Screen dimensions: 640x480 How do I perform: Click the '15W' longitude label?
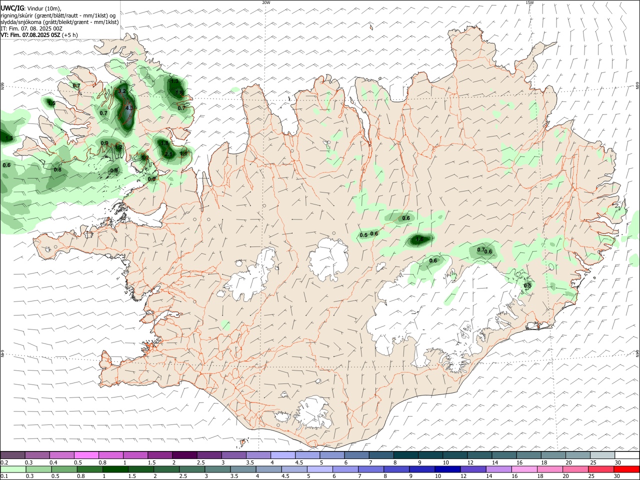click(x=529, y=2)
